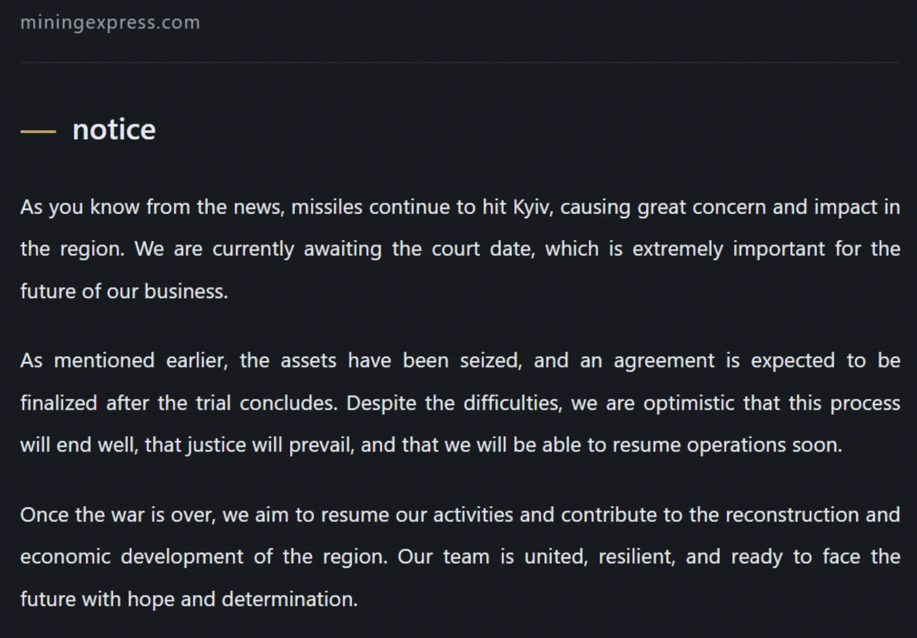The width and height of the screenshot is (917, 638).
Task: Click the word "seized" in second paragraph
Action: click(491, 360)
